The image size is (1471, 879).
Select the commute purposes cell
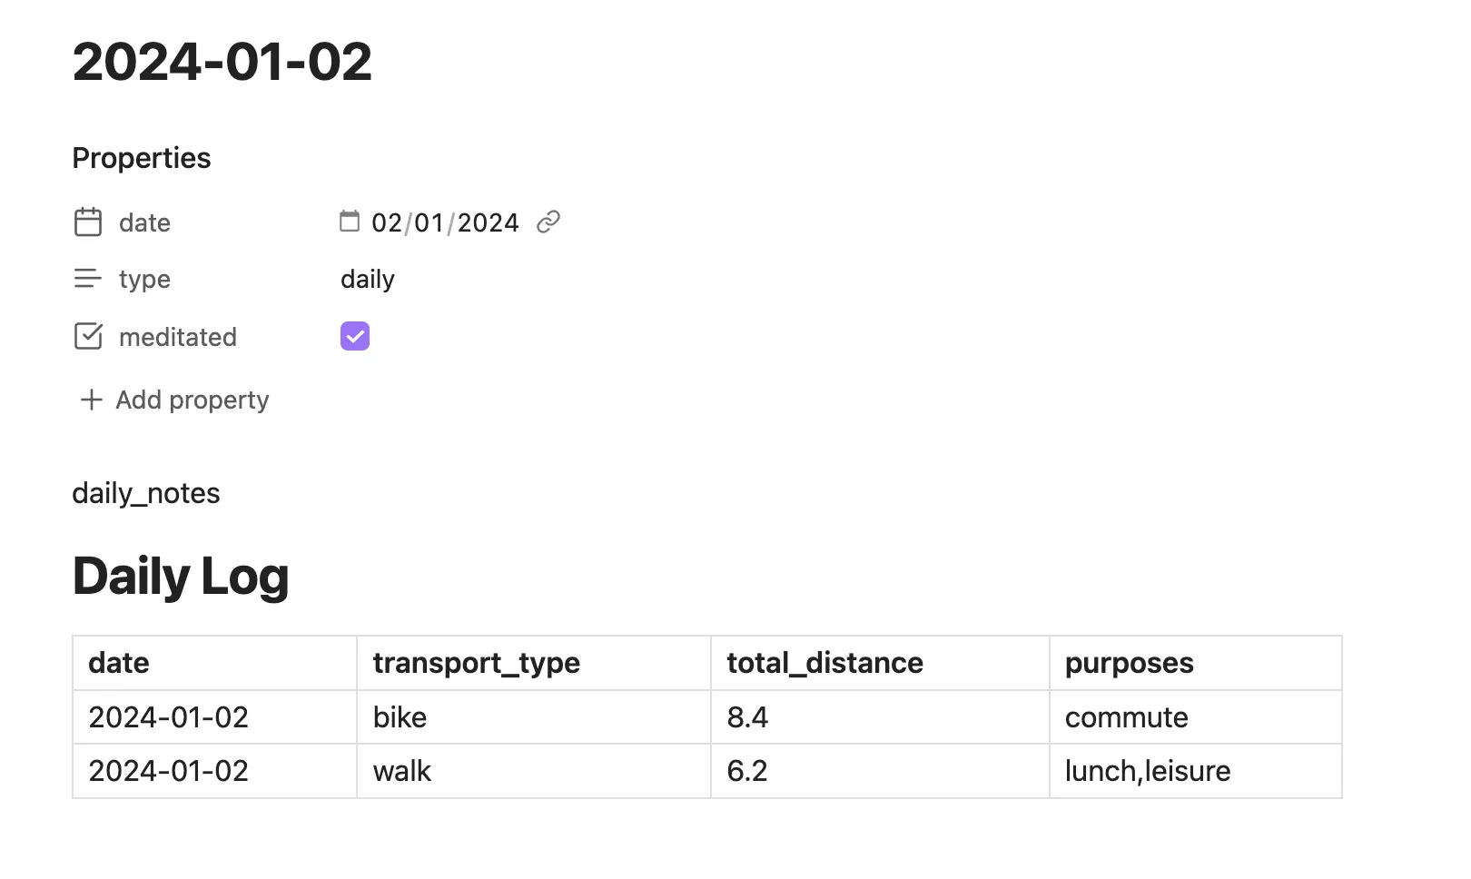click(1126, 716)
